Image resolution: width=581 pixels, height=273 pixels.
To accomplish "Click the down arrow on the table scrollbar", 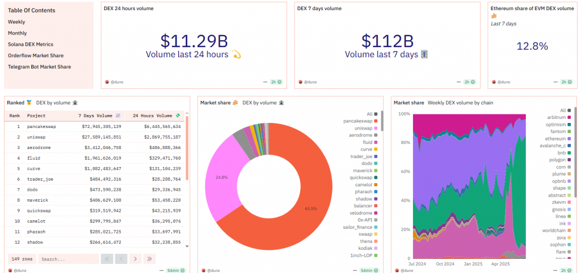I will click(187, 246).
